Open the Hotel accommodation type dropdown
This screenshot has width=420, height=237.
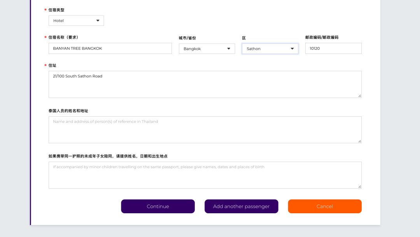(76, 21)
